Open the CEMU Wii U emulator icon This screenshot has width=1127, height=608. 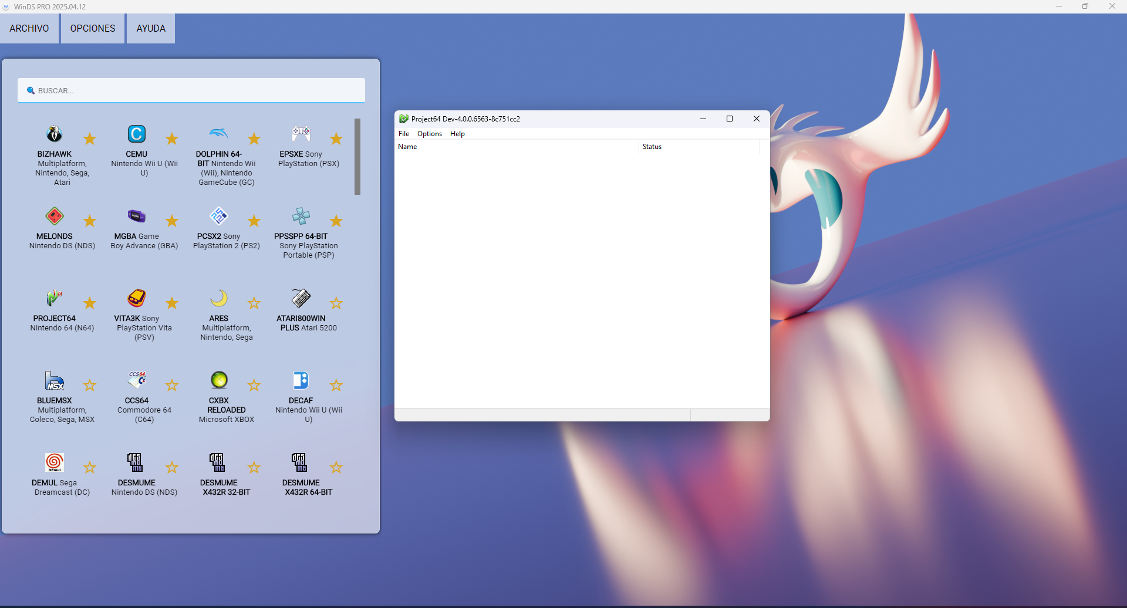coord(137,134)
